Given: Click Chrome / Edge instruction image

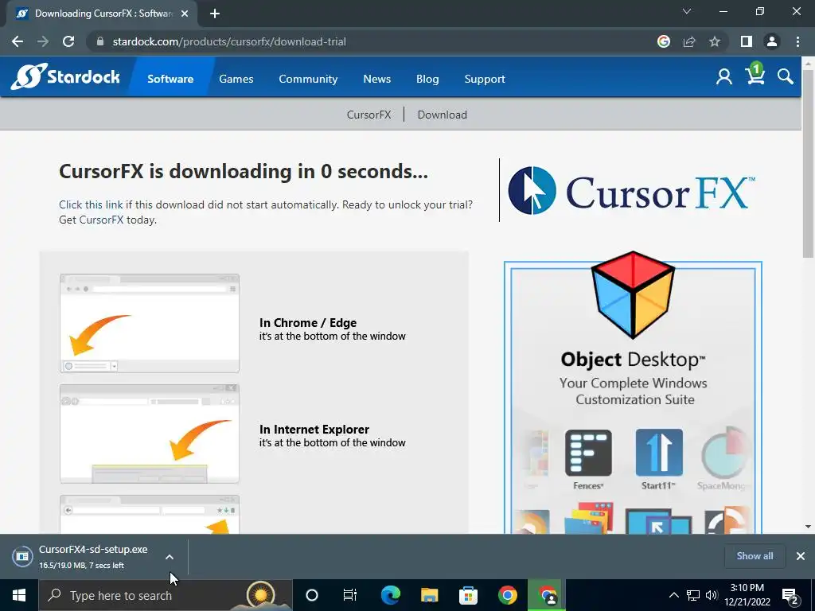Looking at the screenshot, I should [x=149, y=323].
